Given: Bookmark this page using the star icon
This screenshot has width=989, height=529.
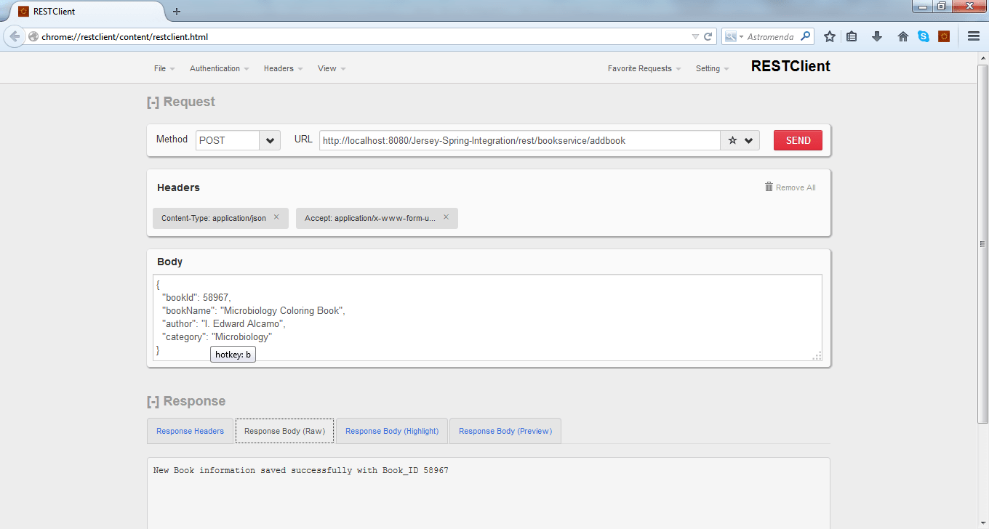Looking at the screenshot, I should point(830,36).
